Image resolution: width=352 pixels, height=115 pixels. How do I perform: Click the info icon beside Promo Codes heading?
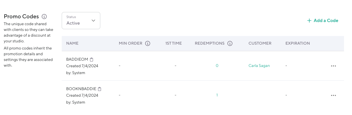tap(44, 16)
